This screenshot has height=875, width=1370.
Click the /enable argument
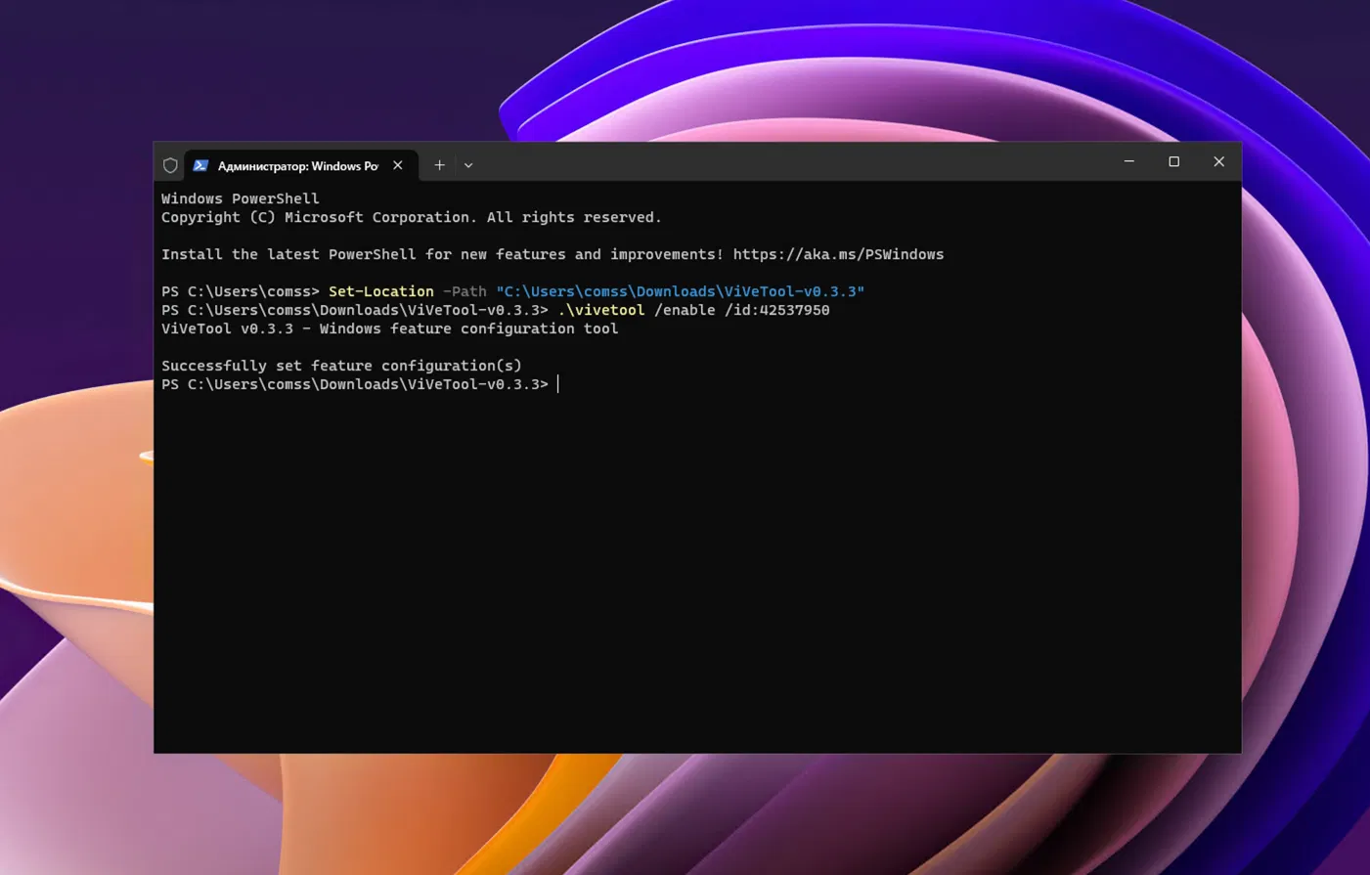(x=685, y=310)
